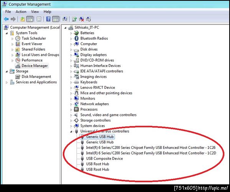Screen dimensions: 230x192
Task: Expand the Disk drives category
Action: [x=71, y=50]
